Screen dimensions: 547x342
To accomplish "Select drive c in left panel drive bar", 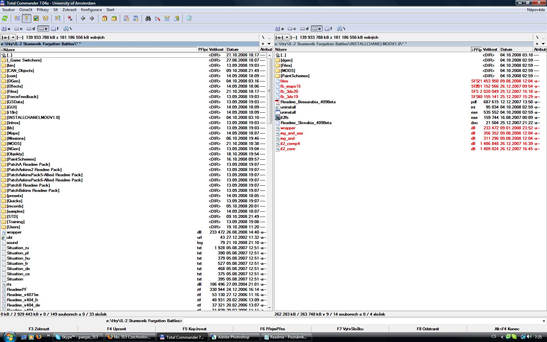I will (18, 29).
